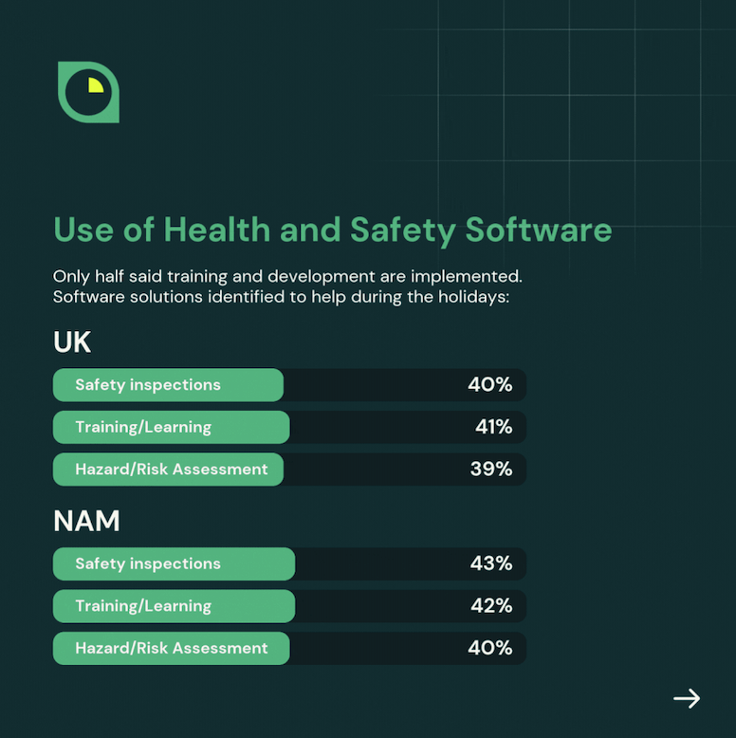Click the 40% value for UK Safety inspections
This screenshot has height=738, width=736.
(489, 385)
